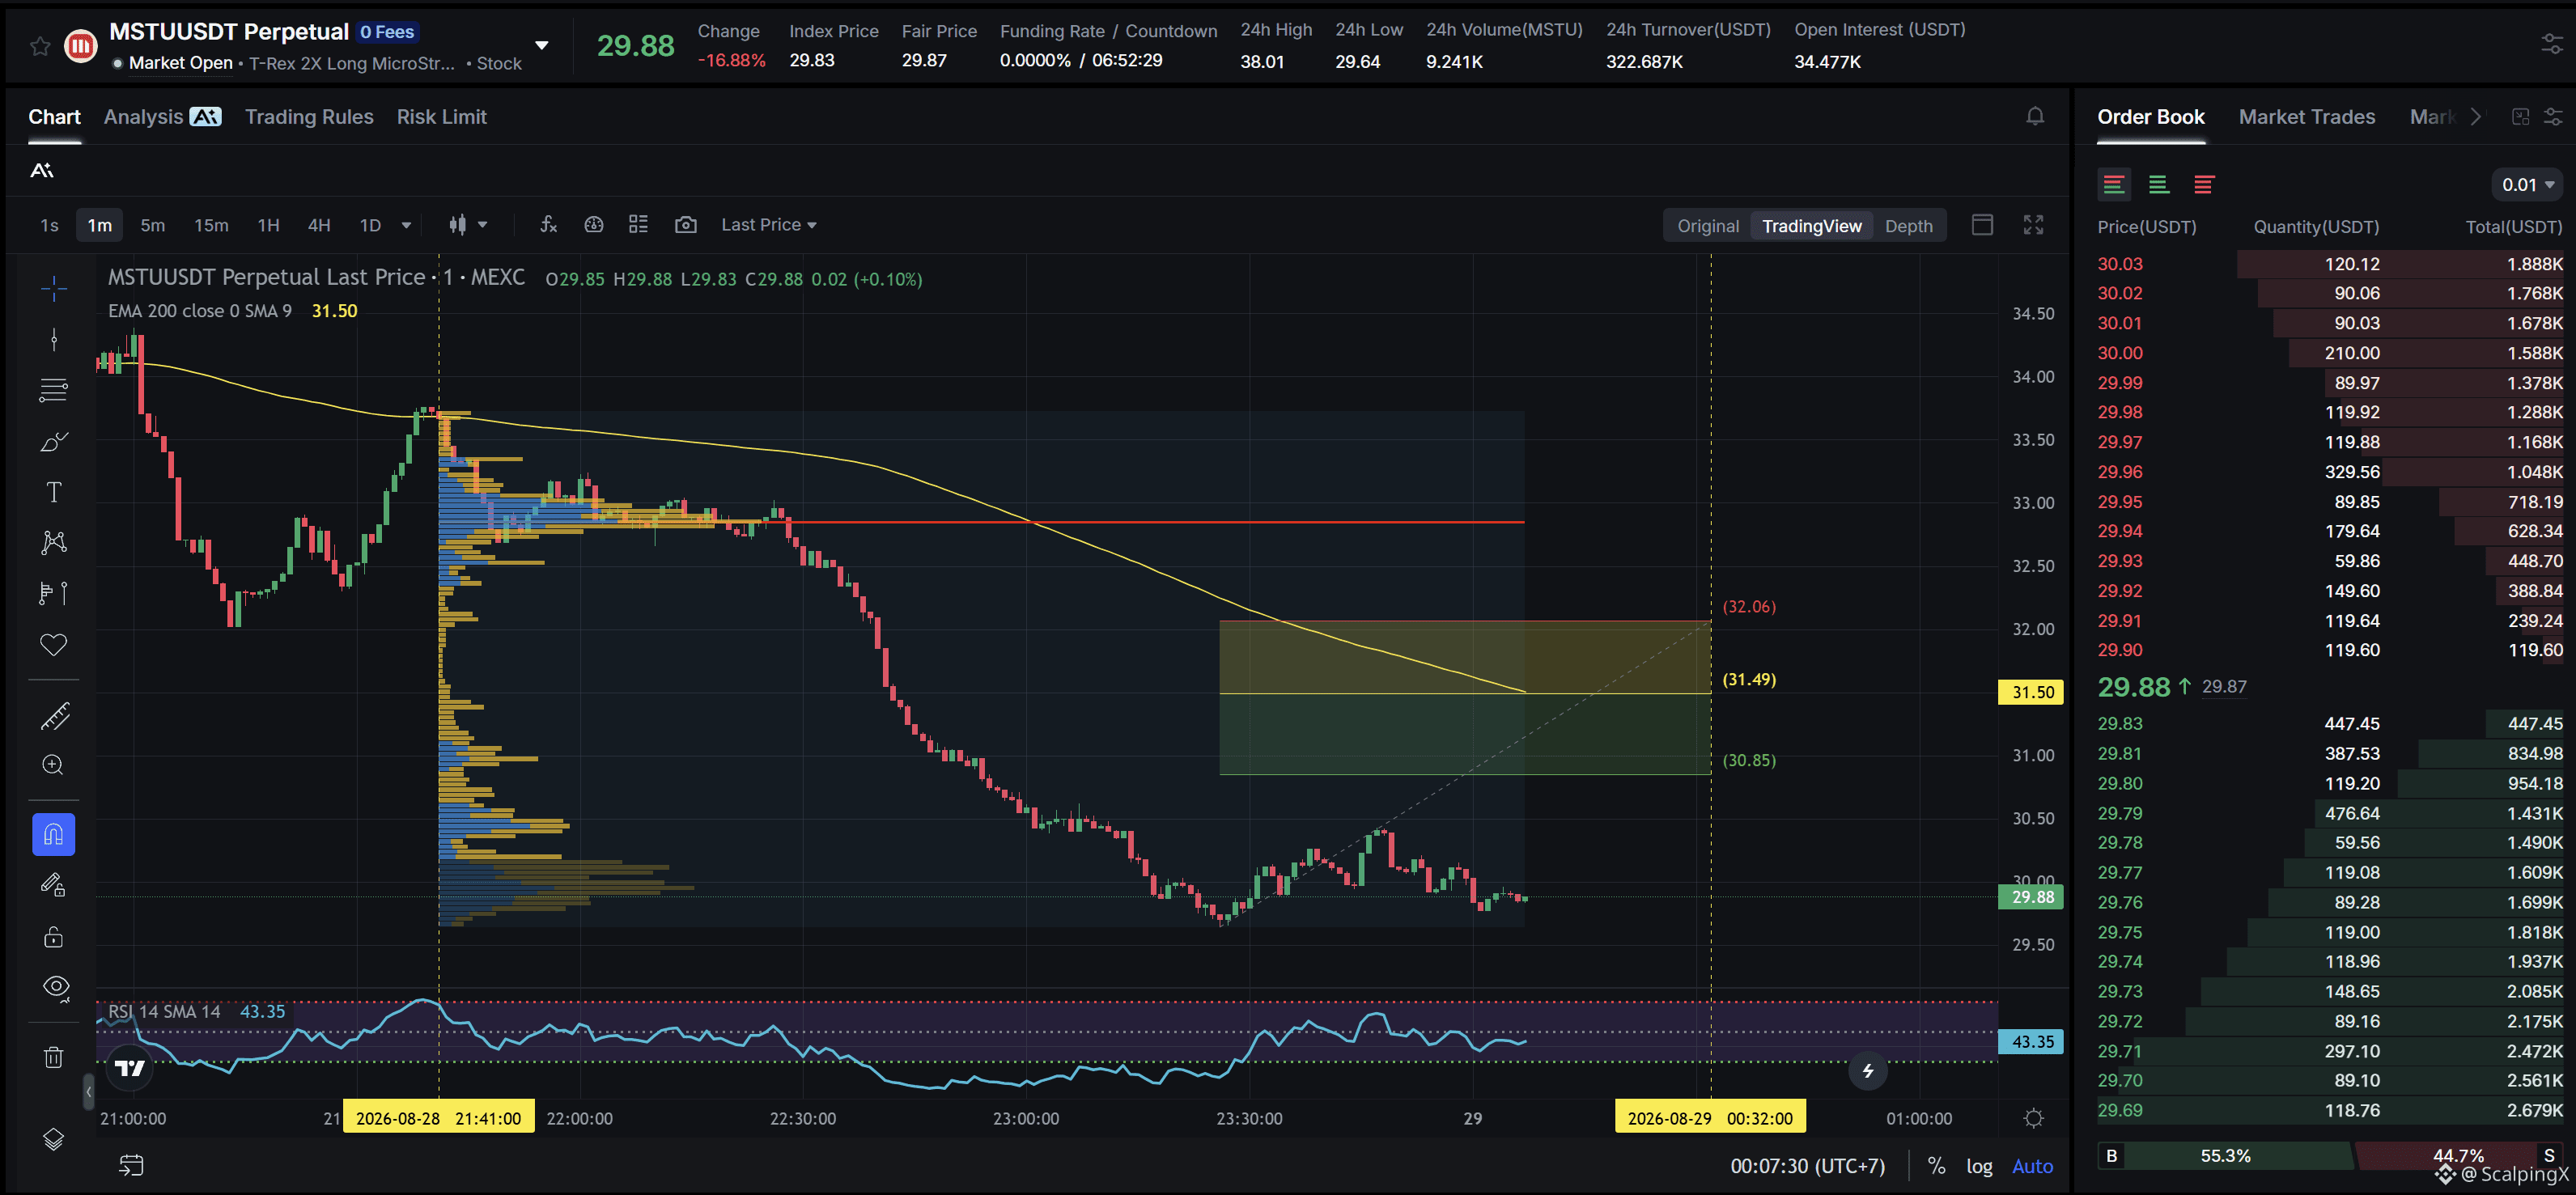2576x1195 pixels.
Task: Expand the MSTUUSDT pair selector arrow
Action: coord(542,46)
